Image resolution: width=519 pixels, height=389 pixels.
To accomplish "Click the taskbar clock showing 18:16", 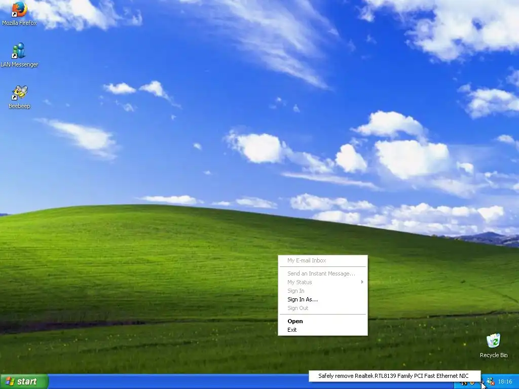I will [x=505, y=382].
